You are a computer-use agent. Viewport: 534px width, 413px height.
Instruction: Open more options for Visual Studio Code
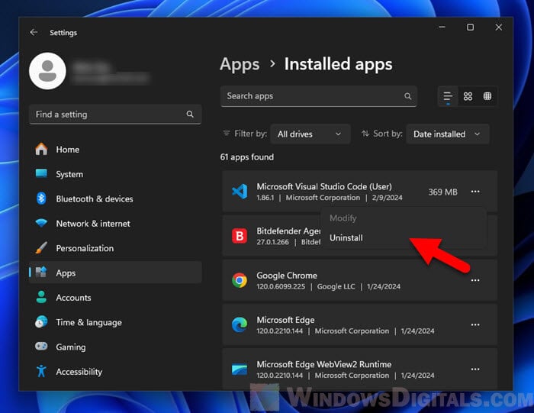point(475,192)
